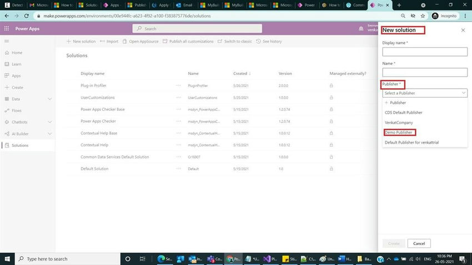Click Switch to classic

(x=235, y=42)
